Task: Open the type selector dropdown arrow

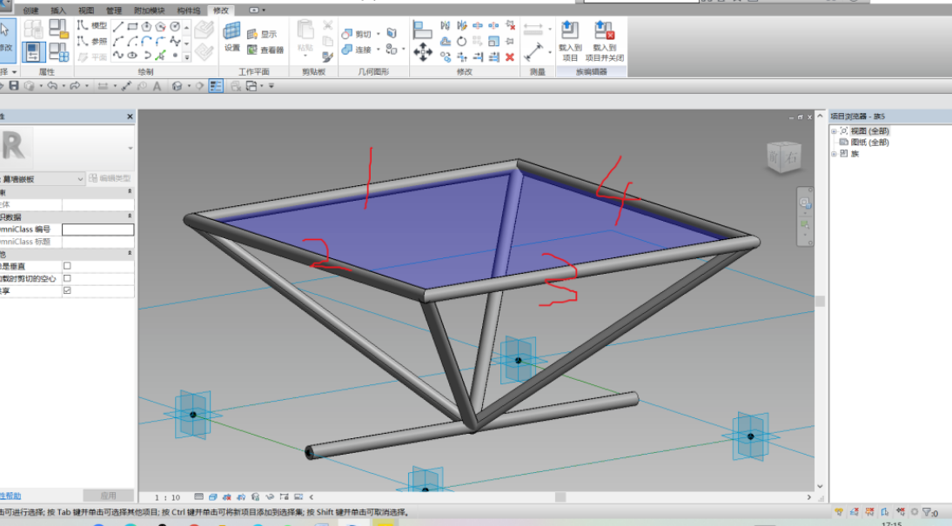Action: click(x=130, y=148)
